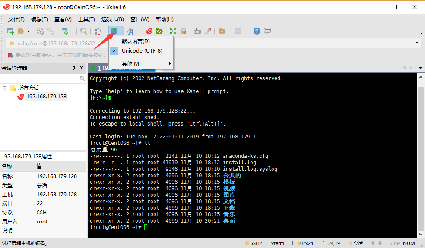
Task: Click the Reconnect chain icon
Action: (x=51, y=31)
